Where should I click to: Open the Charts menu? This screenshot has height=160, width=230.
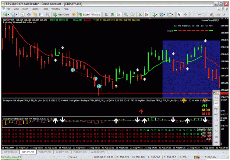(35, 9)
